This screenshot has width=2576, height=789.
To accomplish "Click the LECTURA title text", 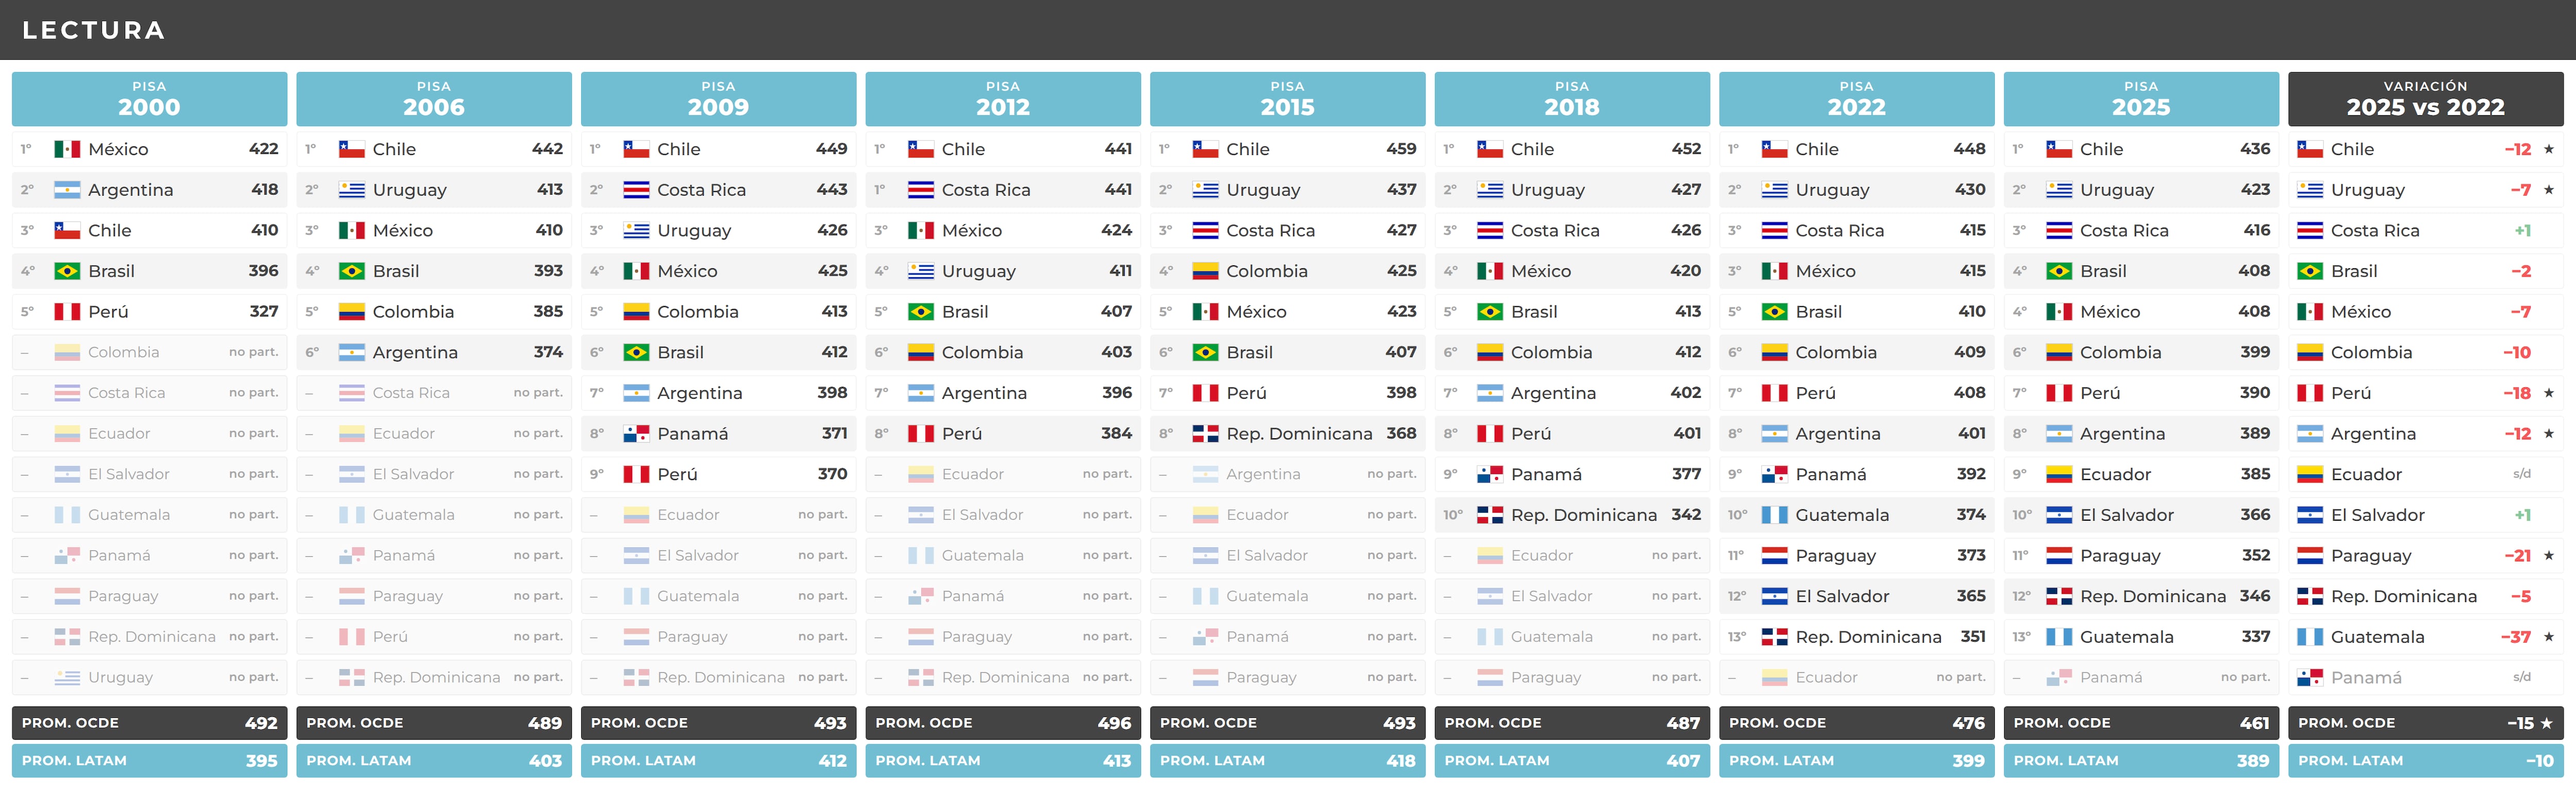I will (x=94, y=30).
